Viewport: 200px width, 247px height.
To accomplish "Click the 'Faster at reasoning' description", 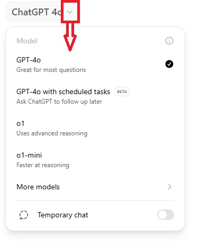I will pyautogui.click(x=43, y=165).
